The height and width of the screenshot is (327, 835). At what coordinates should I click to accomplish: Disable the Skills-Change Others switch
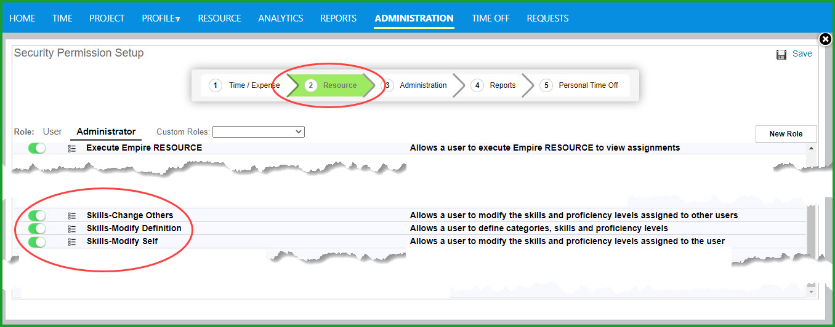(37, 216)
